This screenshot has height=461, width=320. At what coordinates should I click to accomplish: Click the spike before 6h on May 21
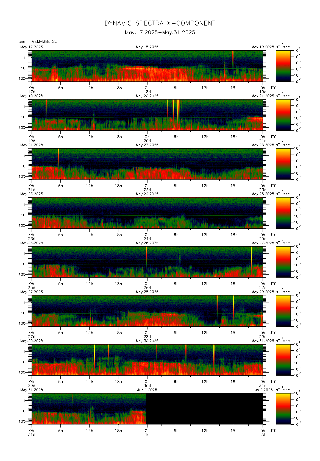tap(59, 157)
